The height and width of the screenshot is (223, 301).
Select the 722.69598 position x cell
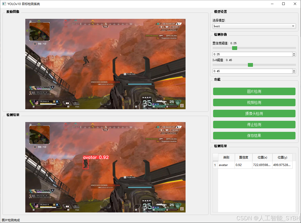coord(262,165)
